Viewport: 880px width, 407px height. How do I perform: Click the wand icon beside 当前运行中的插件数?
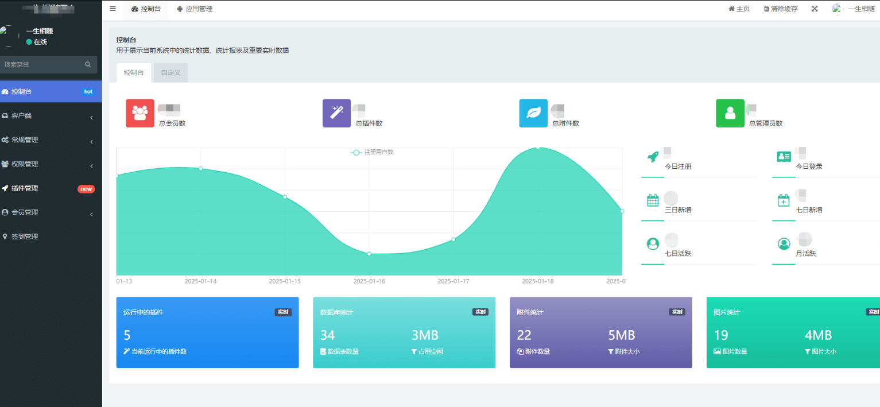126,351
